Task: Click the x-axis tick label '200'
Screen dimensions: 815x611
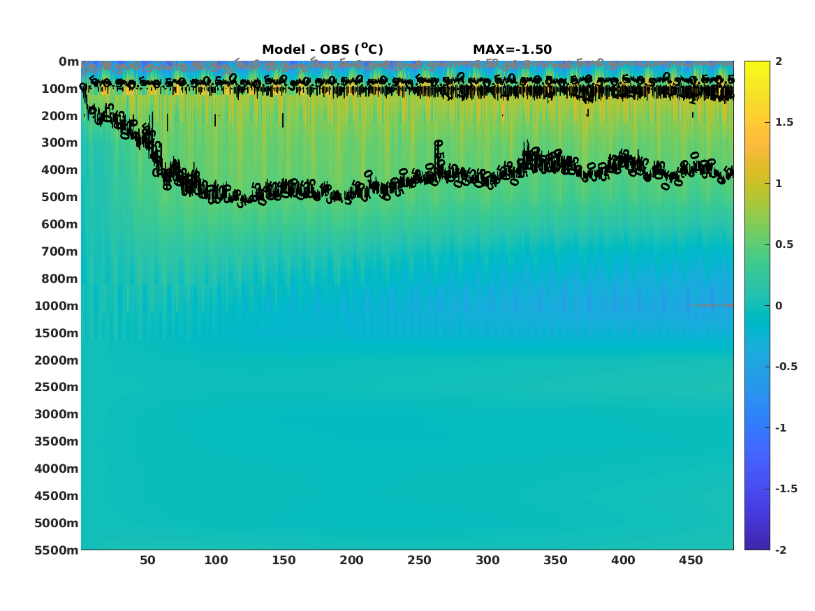Action: (x=351, y=560)
